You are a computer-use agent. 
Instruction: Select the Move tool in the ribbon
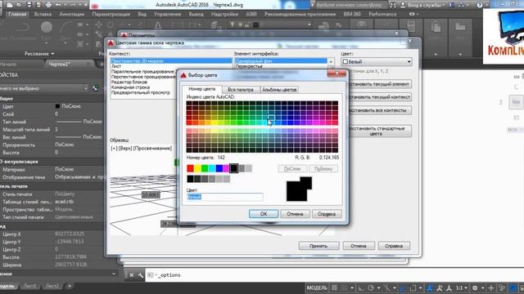tap(99, 24)
